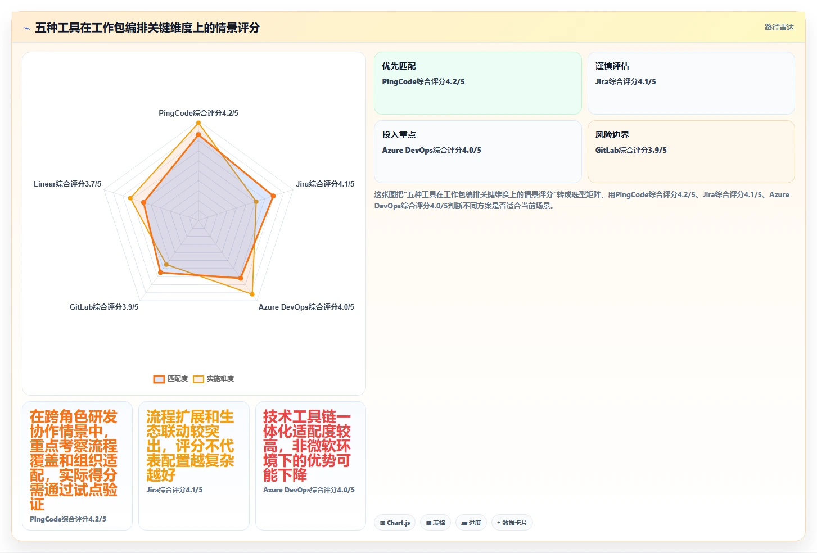The width and height of the screenshot is (817, 553).
Task: Open the 谨慎评估 card
Action: pyautogui.click(x=691, y=83)
